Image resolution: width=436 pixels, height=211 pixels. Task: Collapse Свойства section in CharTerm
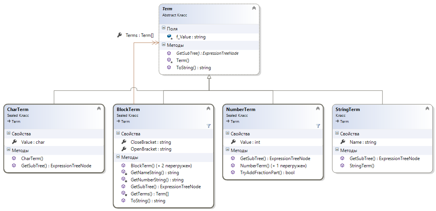(8, 133)
